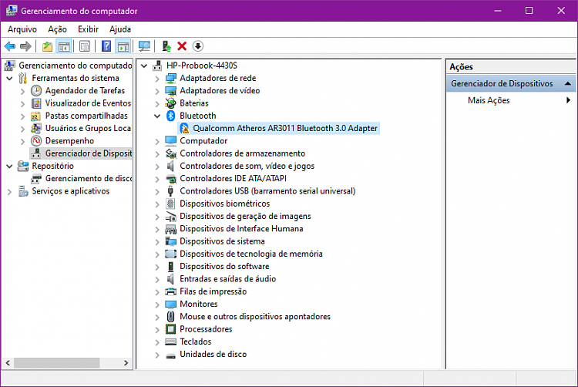Click the Agendador de Tarefas clock icon
578x387 pixels.
point(36,91)
